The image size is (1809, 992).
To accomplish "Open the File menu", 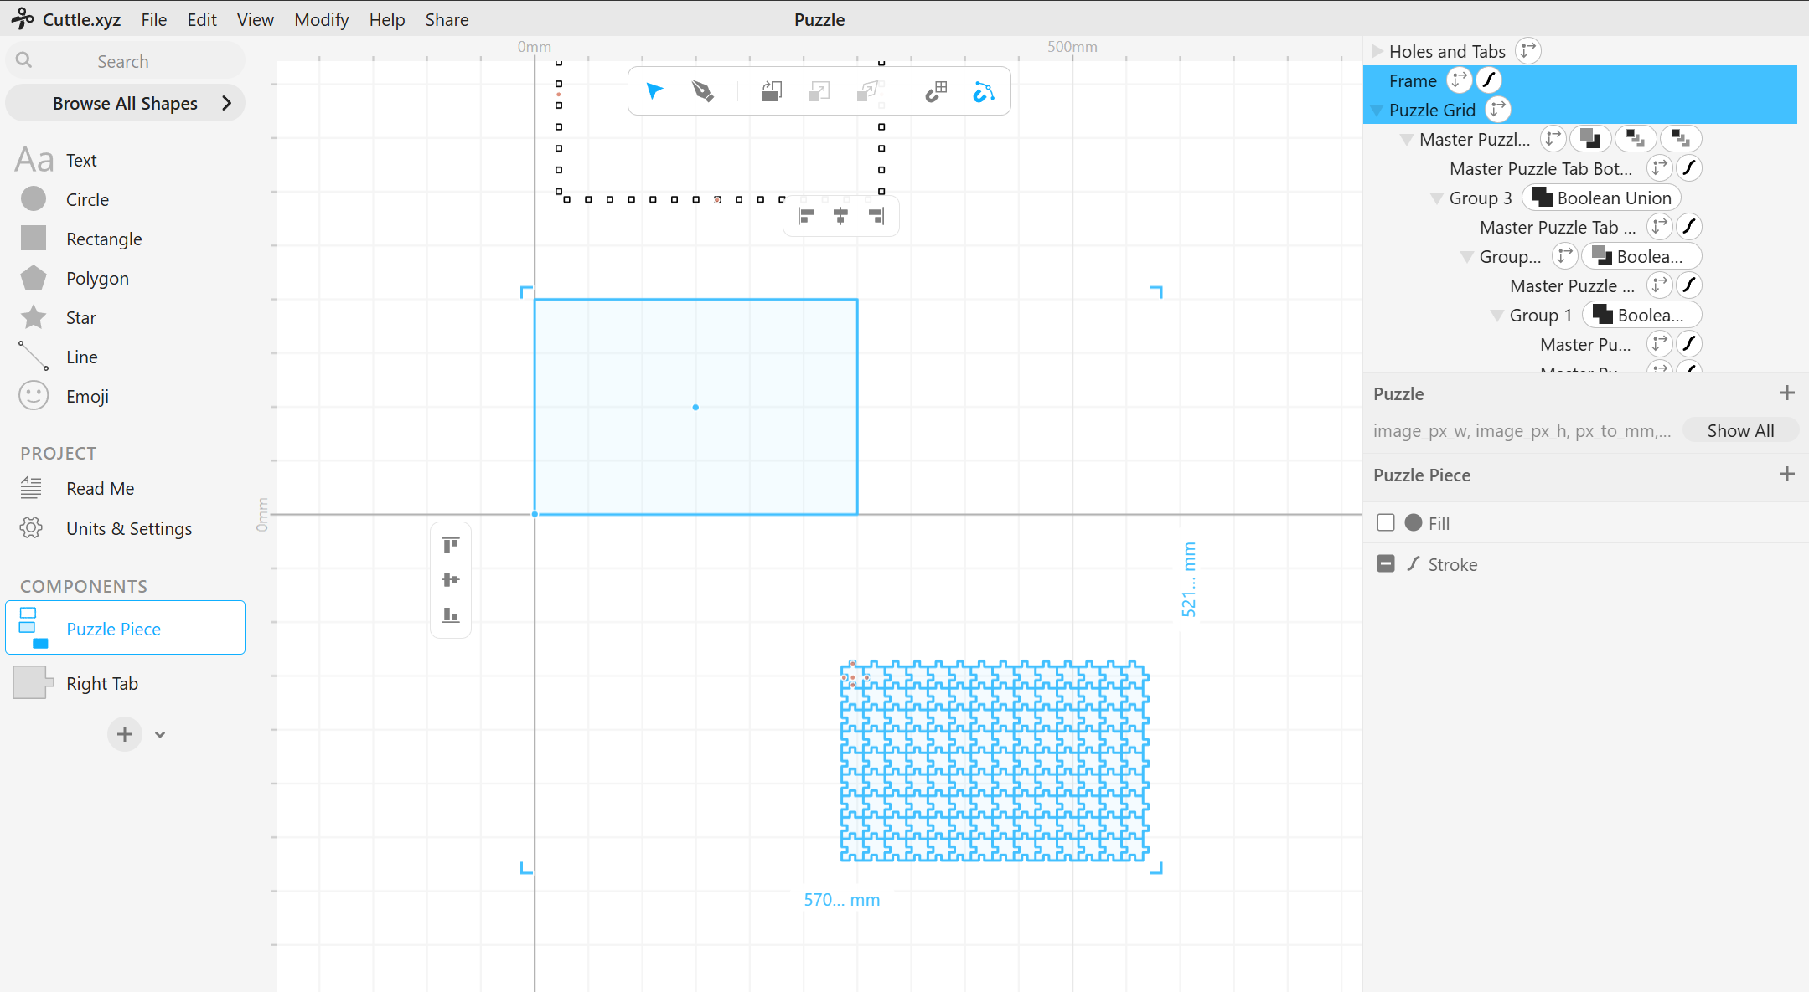I will pos(153,19).
